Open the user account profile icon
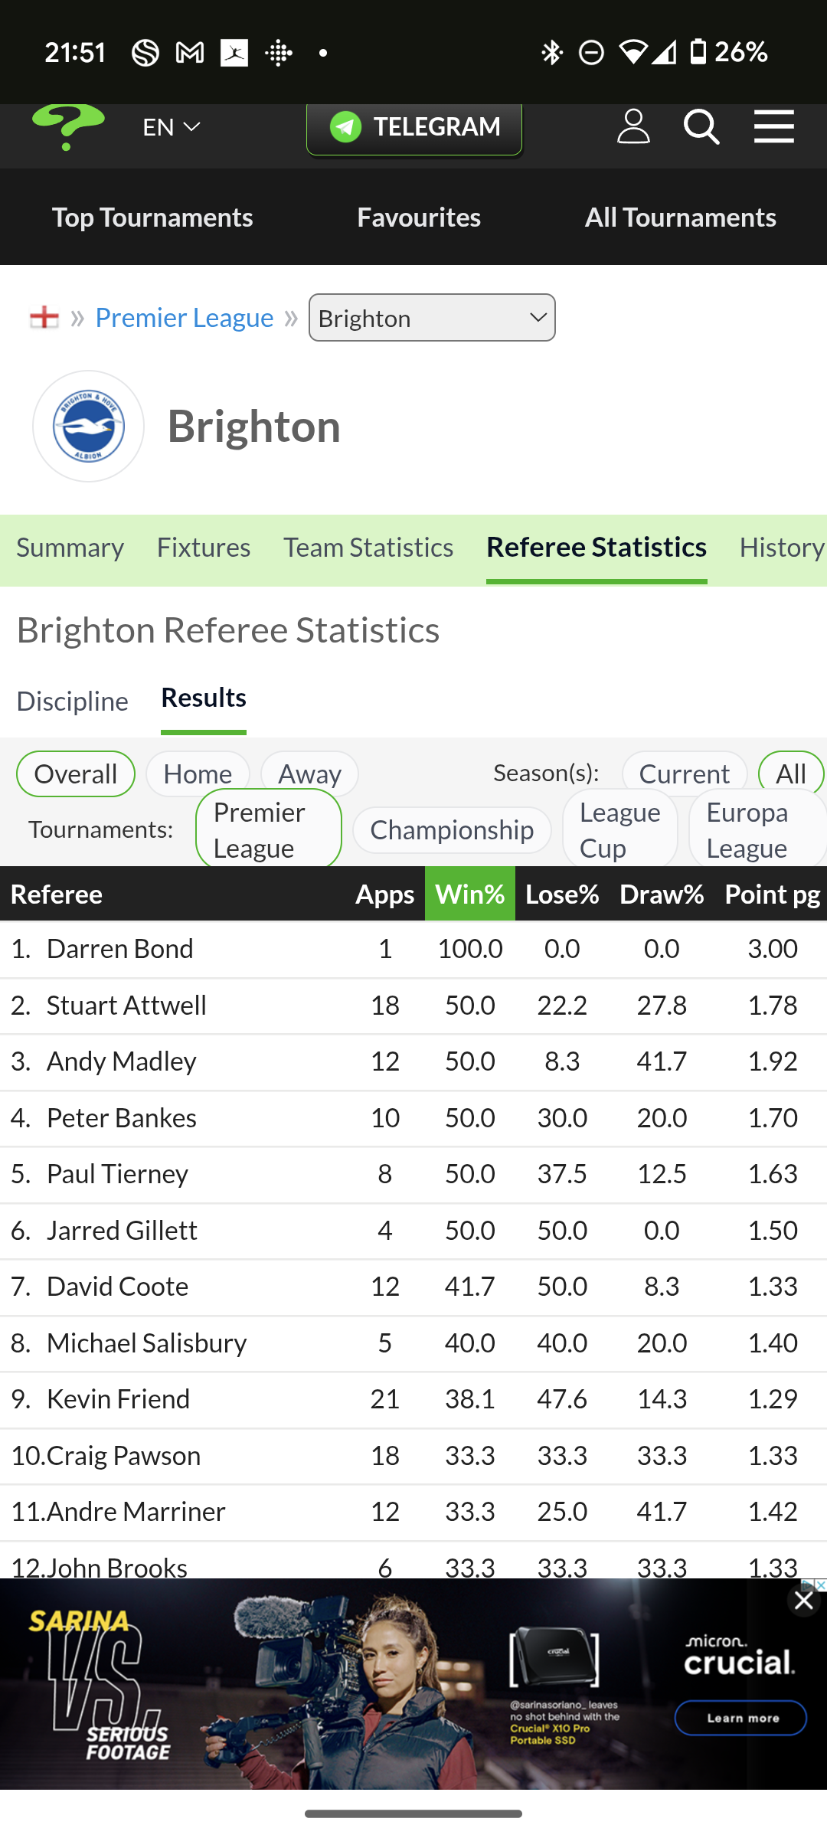 coord(633,126)
